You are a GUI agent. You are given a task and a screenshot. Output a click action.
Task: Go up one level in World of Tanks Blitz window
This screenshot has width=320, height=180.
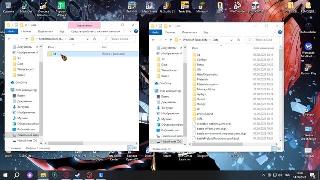click(171, 40)
